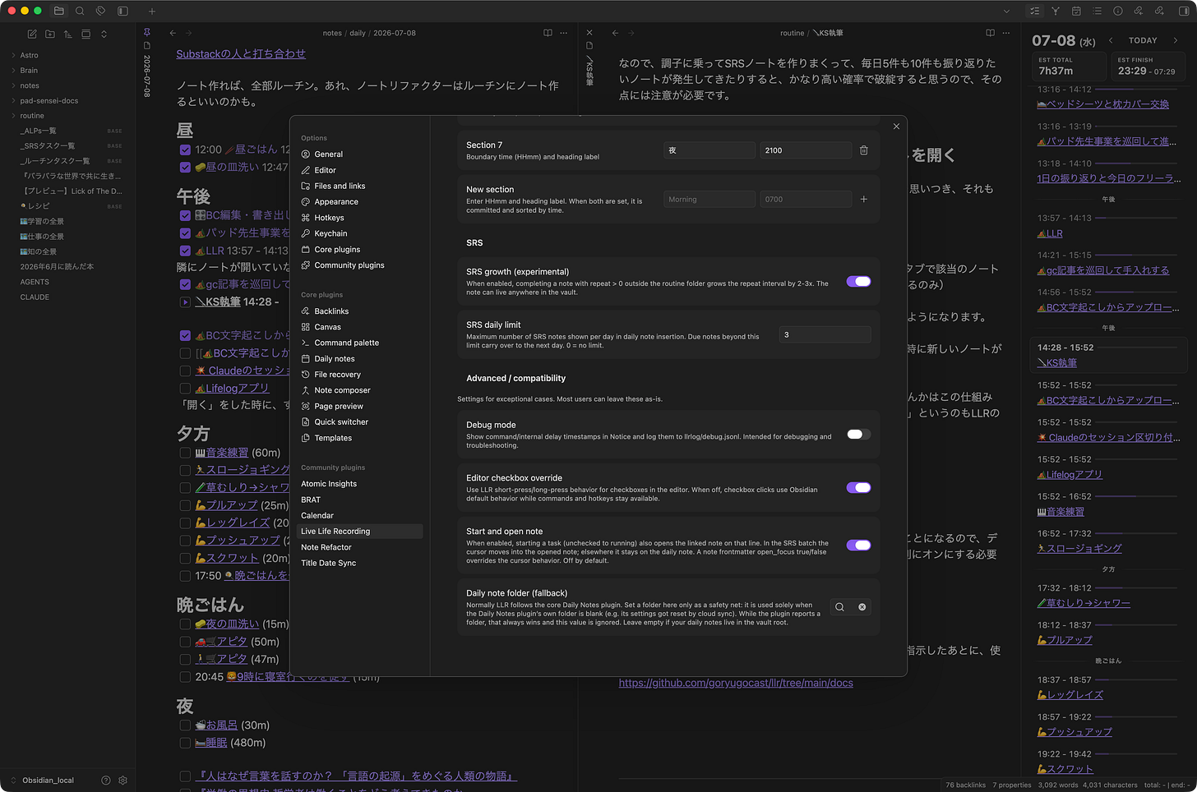Image resolution: width=1197 pixels, height=792 pixels.
Task: Open a new tab with plus icon
Action: (152, 12)
